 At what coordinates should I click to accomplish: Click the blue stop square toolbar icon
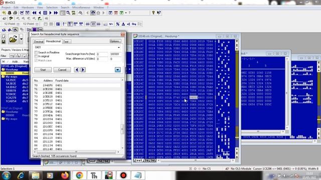click(x=45, y=13)
